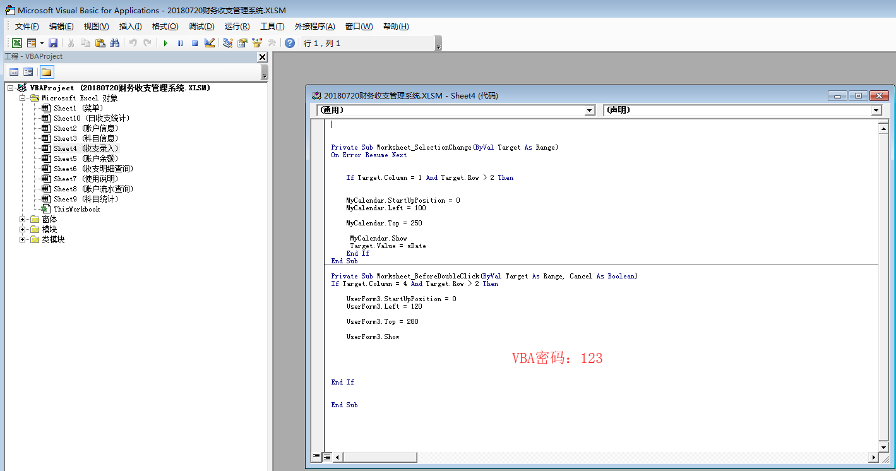Click the code window horizontal scrollbar
The height and width of the screenshot is (471, 896).
click(606, 457)
